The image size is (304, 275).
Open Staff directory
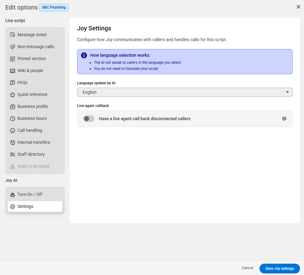coord(35,154)
